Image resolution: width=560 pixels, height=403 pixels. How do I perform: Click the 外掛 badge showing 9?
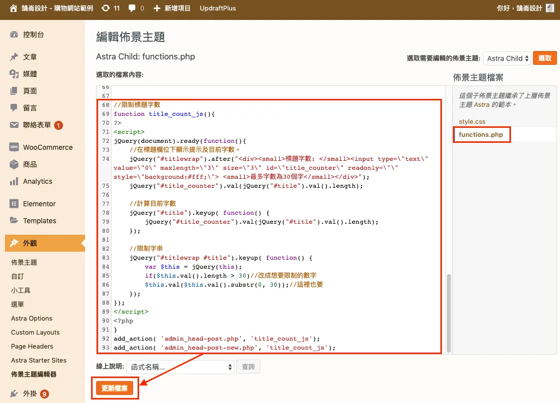pyautogui.click(x=44, y=394)
